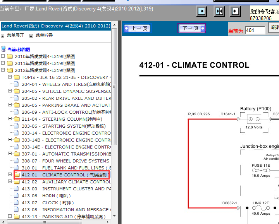The height and width of the screenshot is (224, 279).
Task: Click the 2011年路虎发现4-L319电路图 folder icon
Action: tap(10, 63)
